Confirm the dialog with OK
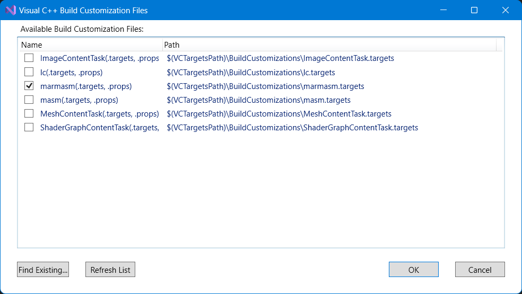 [413, 270]
